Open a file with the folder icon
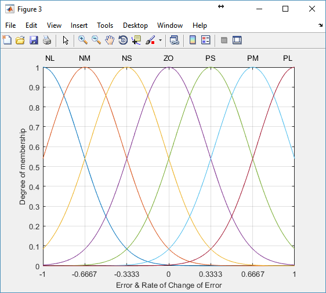Image resolution: width=326 pixels, height=293 pixels. (20, 40)
